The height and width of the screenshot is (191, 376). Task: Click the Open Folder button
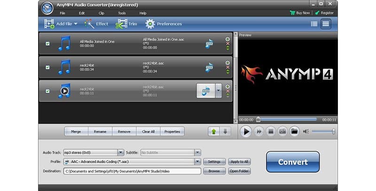[x=239, y=171]
